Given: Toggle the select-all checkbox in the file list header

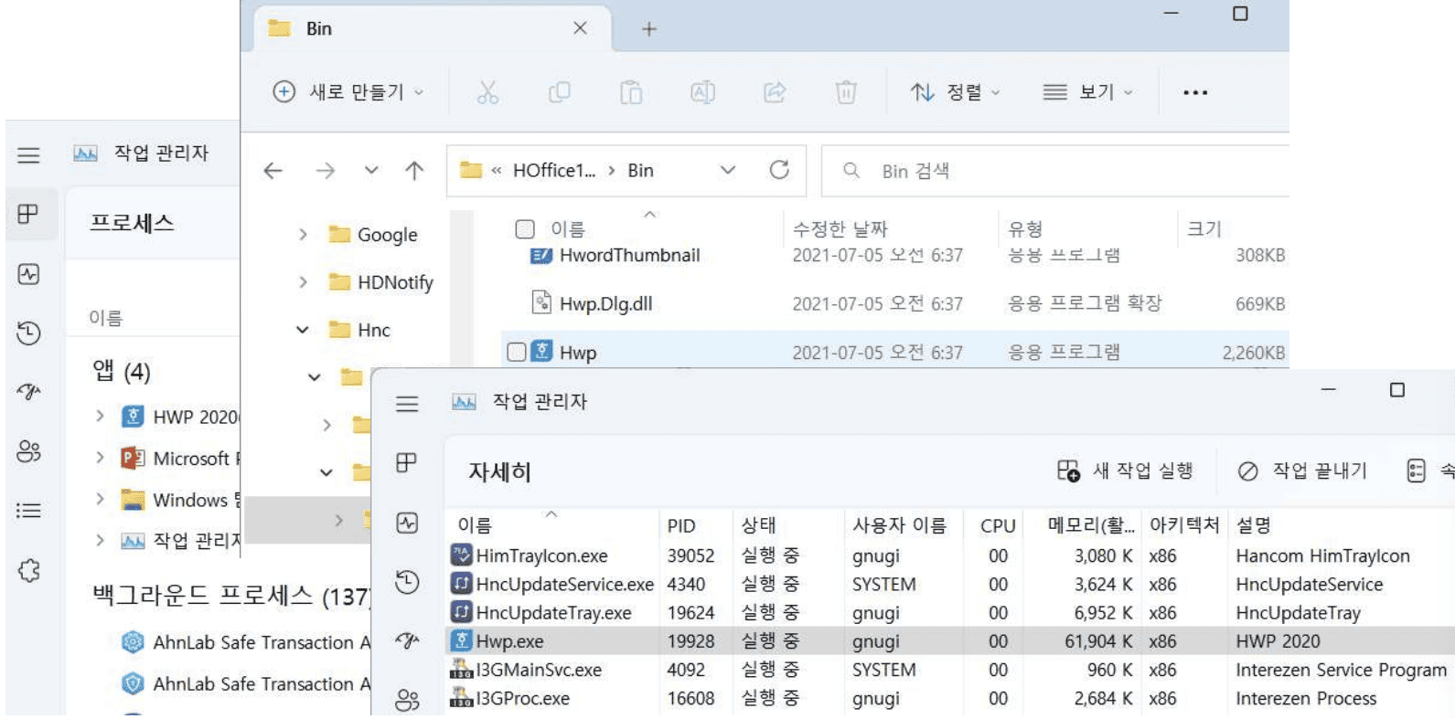Looking at the screenshot, I should pos(525,229).
